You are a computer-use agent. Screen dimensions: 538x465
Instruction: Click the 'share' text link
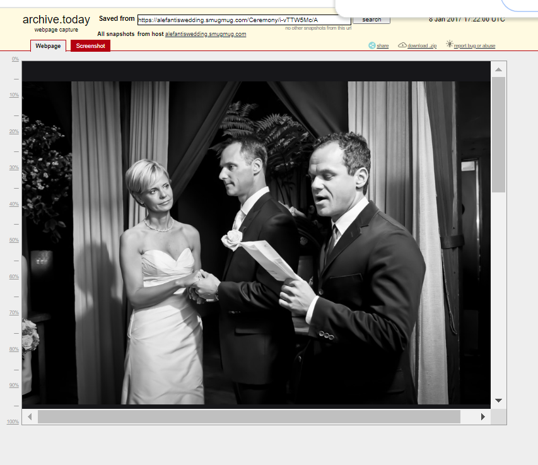tap(382, 45)
